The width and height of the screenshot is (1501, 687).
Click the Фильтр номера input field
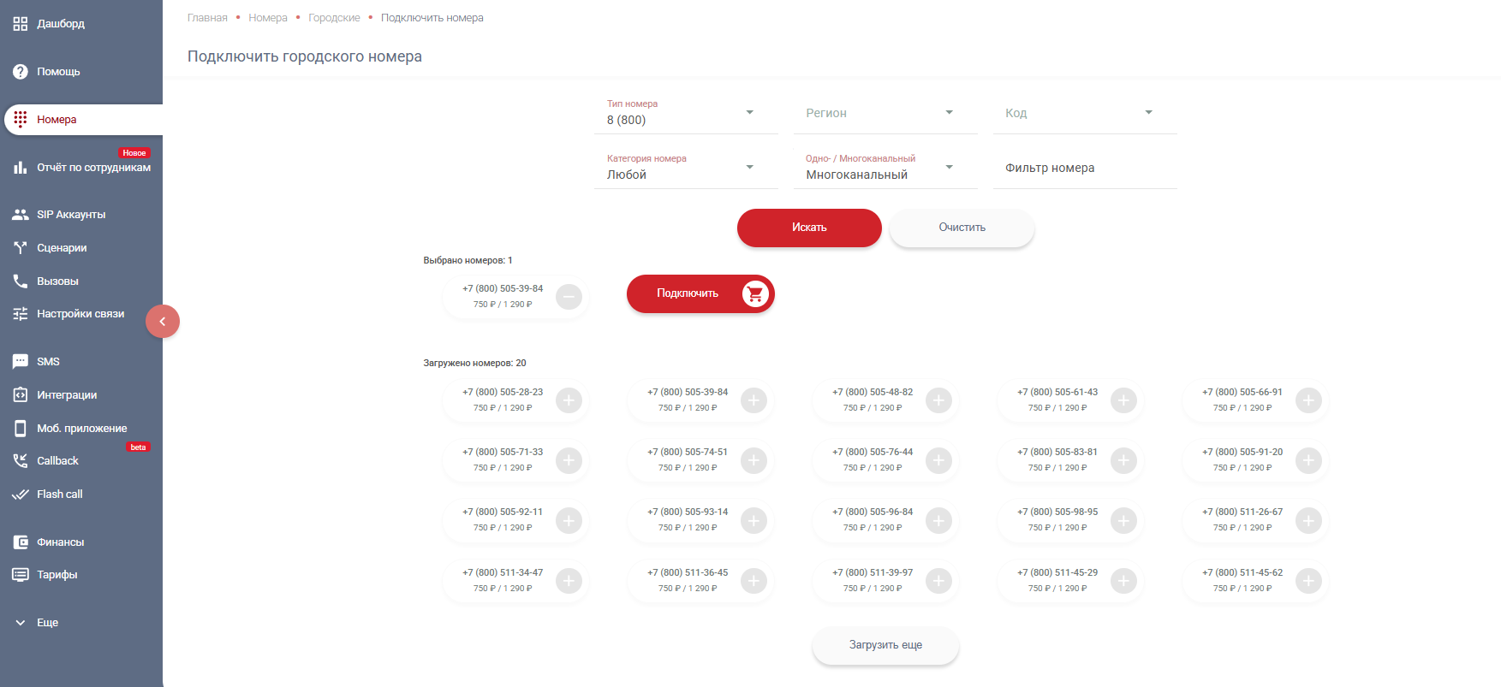click(x=1084, y=169)
